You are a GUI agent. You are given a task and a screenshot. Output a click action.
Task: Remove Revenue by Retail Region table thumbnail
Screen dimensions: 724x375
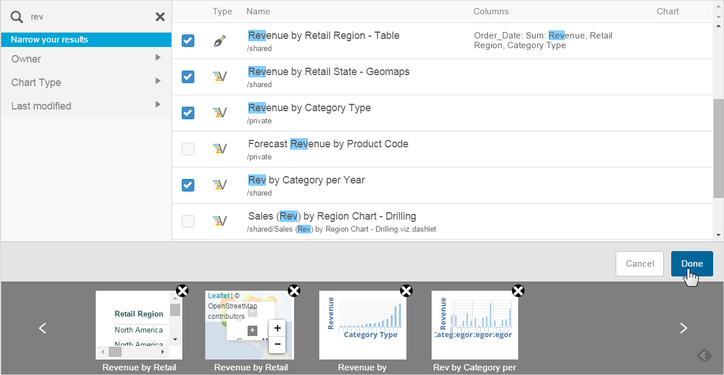click(x=182, y=291)
